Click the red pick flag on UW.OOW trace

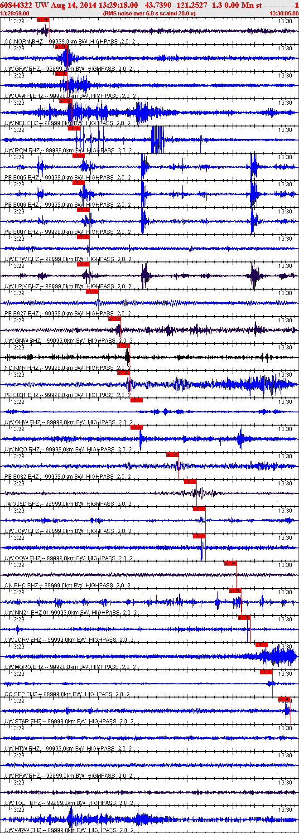pos(199,536)
